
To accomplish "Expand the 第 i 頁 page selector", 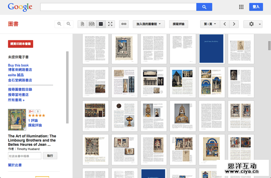I will 210,24.
